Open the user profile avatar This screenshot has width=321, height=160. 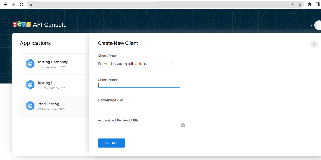pyautogui.click(x=318, y=25)
